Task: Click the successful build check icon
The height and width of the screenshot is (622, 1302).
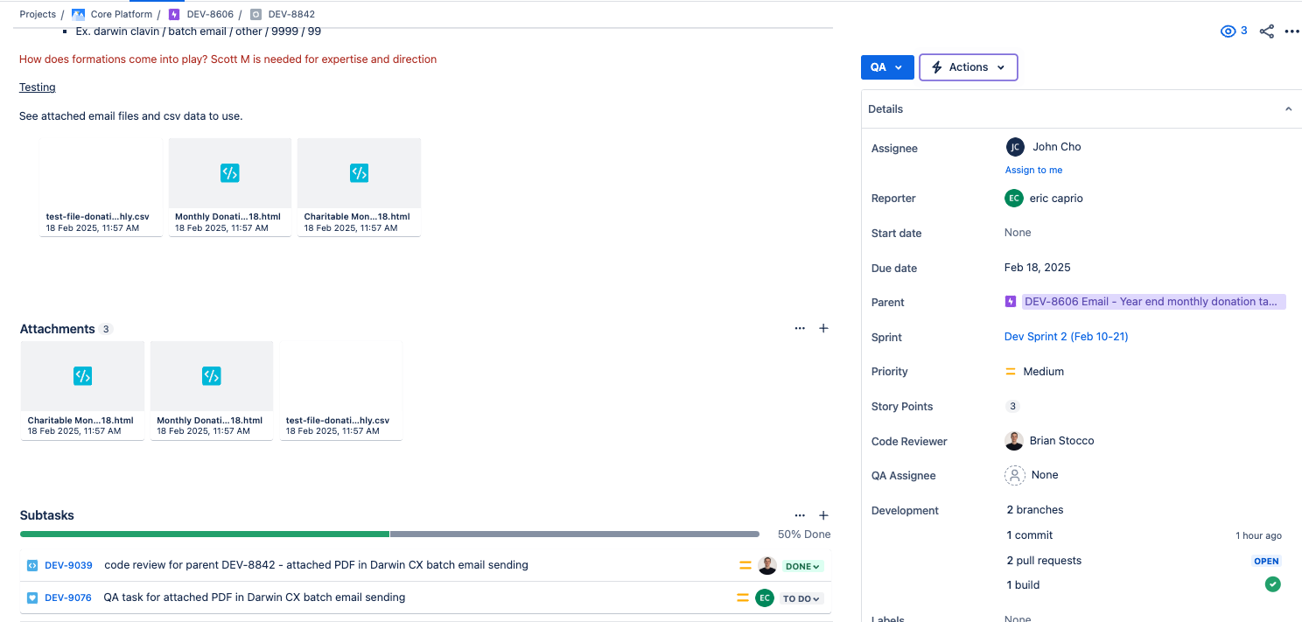Action: [1273, 584]
